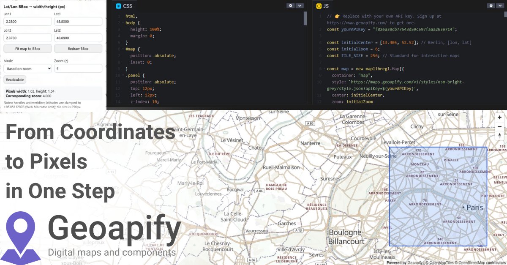The height and width of the screenshot is (265, 507).
Task: Focus the Lat1 input field
Action: [78, 21]
